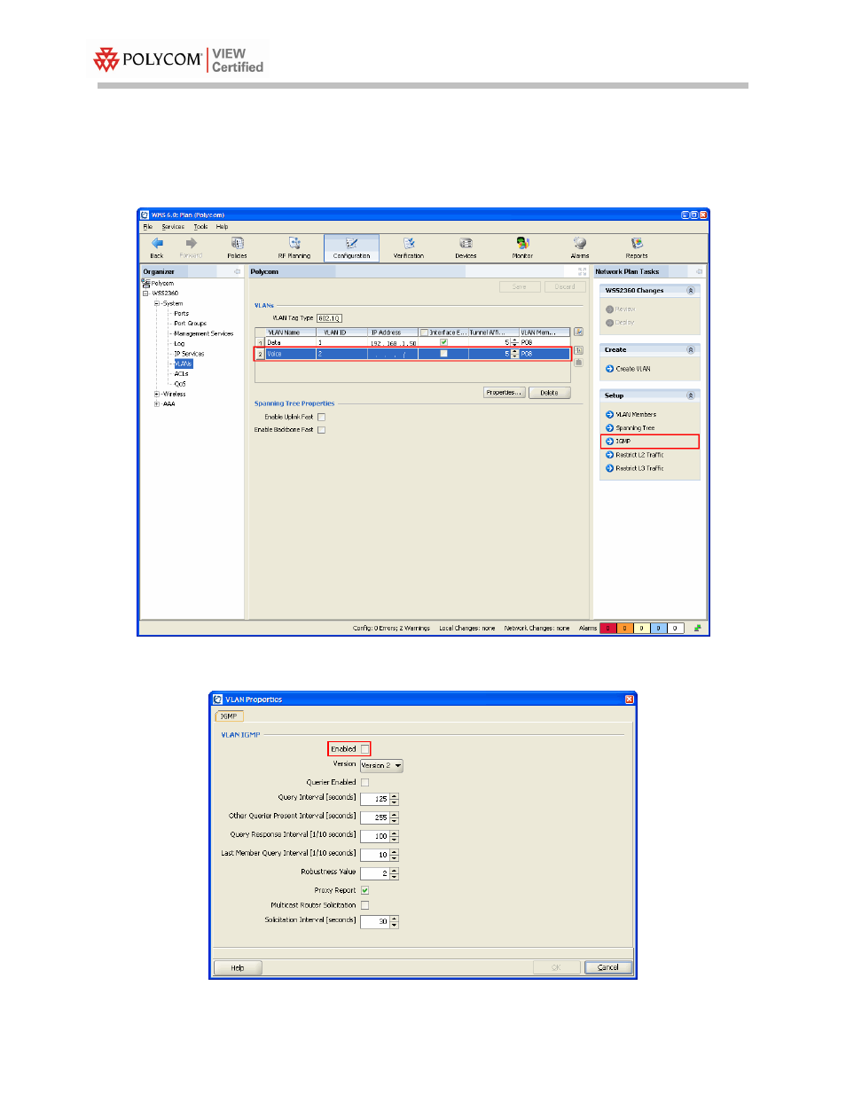Open the Tools menu
The width and height of the screenshot is (846, 1095).
(201, 226)
